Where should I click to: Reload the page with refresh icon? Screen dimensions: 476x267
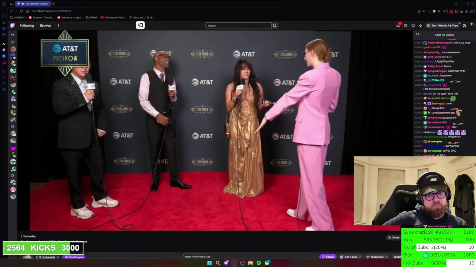21,11
